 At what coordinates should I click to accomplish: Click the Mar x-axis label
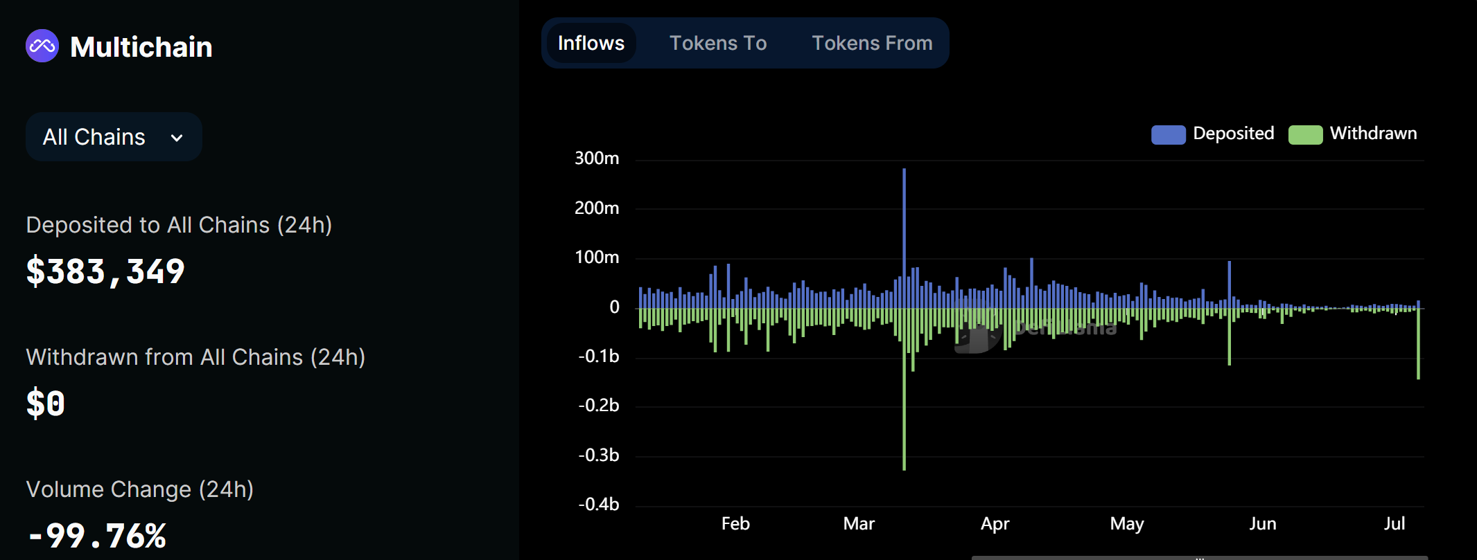click(859, 523)
